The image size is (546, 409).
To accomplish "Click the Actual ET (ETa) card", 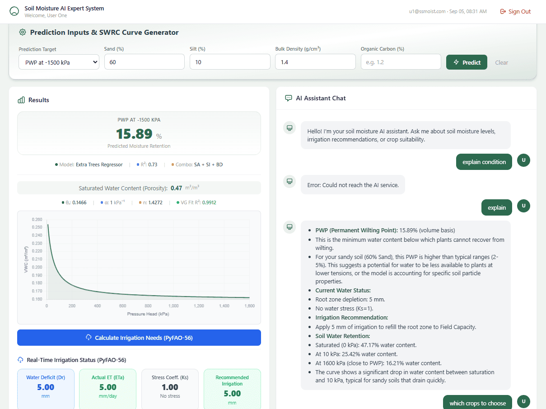I will pyautogui.click(x=108, y=389).
